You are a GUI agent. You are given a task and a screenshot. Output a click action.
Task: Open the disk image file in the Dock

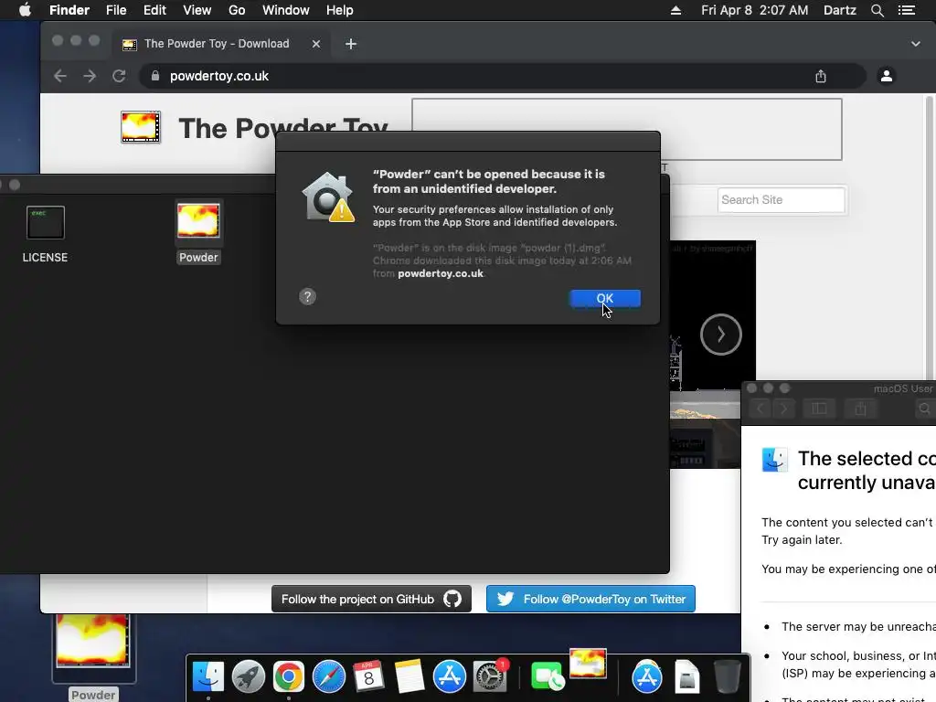pos(686,677)
